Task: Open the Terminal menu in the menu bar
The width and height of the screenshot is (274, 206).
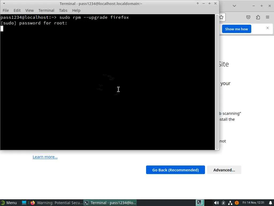Action: pyautogui.click(x=46, y=10)
